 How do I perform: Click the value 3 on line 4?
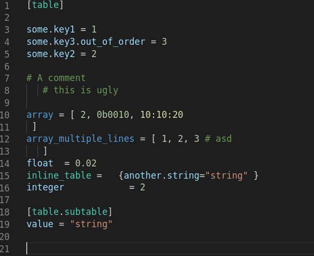point(164,42)
